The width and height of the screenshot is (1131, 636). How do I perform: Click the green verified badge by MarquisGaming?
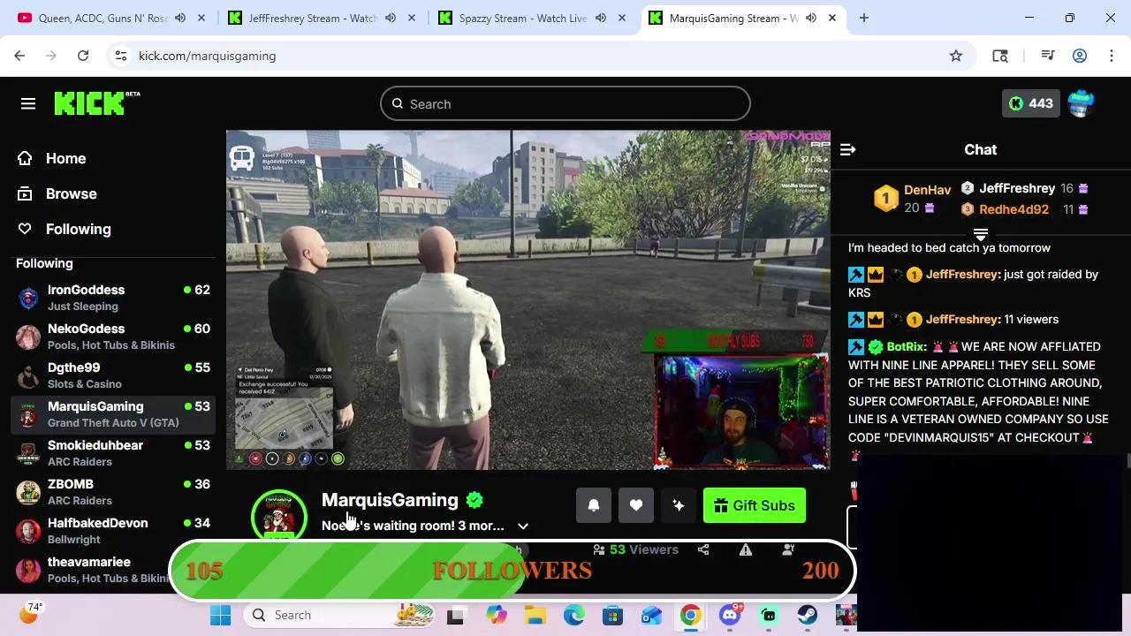coord(474,500)
